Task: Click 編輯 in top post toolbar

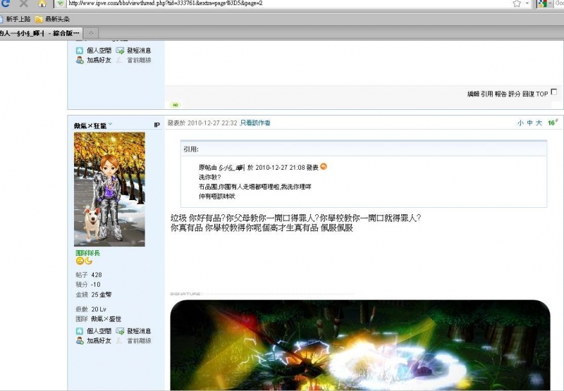Action: 473,94
